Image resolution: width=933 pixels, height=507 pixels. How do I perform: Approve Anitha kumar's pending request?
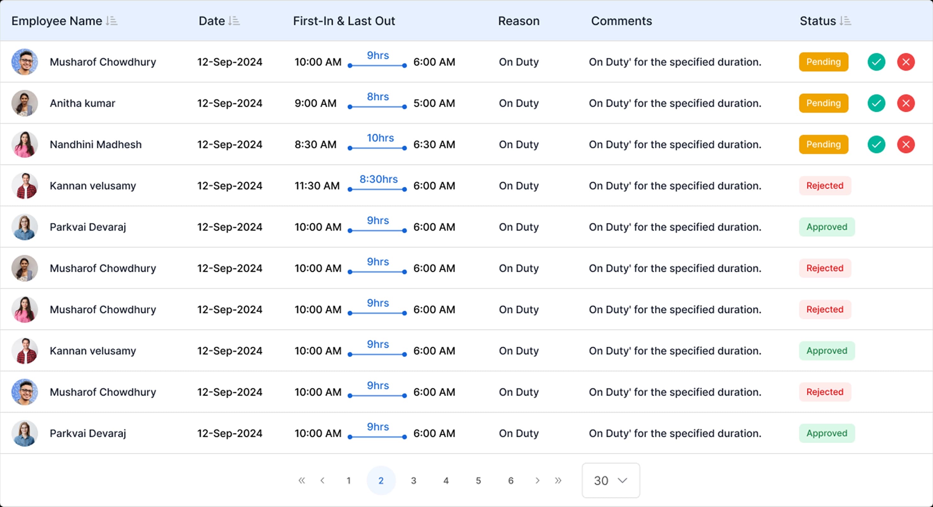coord(876,103)
